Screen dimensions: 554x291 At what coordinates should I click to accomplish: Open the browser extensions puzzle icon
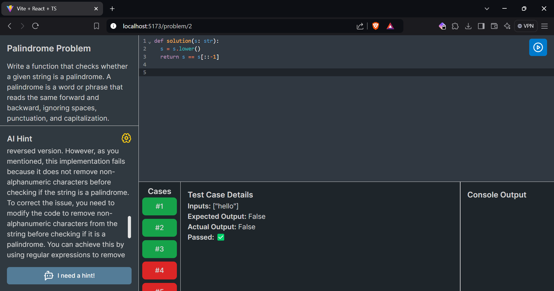click(x=455, y=26)
